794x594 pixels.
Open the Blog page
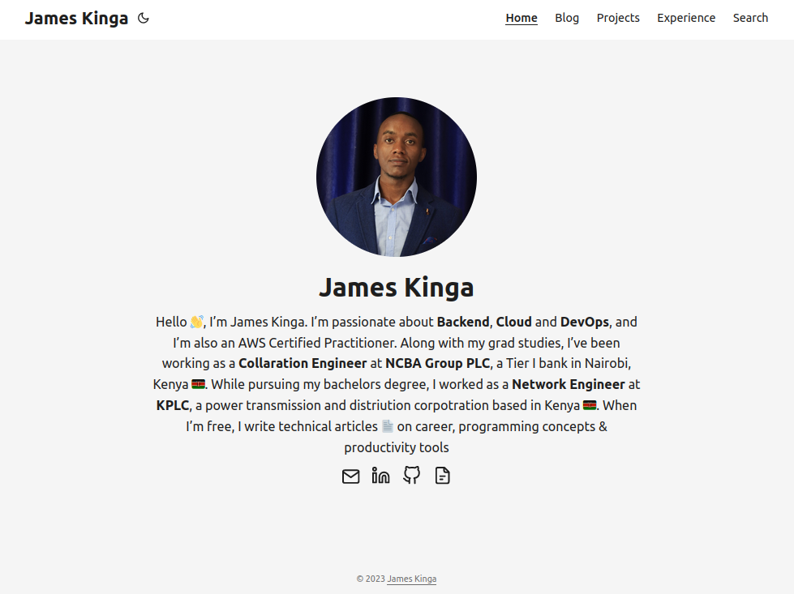click(x=567, y=18)
